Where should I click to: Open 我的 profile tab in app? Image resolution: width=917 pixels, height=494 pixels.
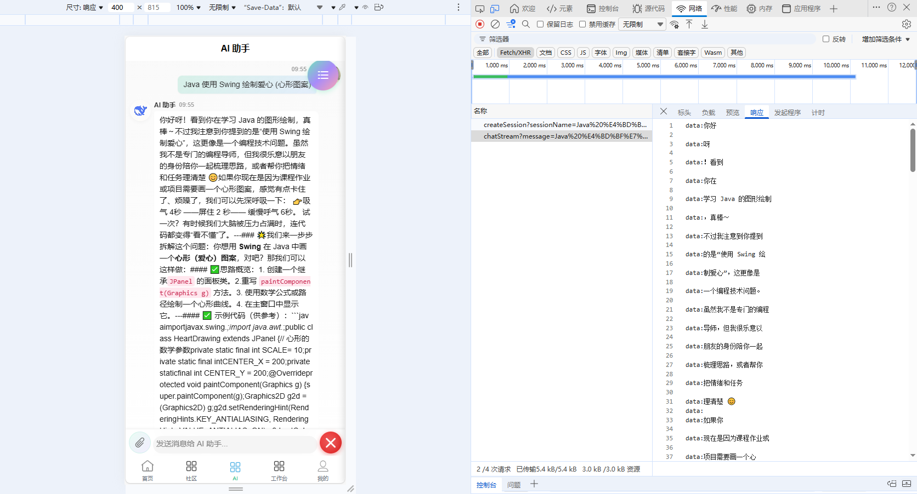pyautogui.click(x=323, y=470)
